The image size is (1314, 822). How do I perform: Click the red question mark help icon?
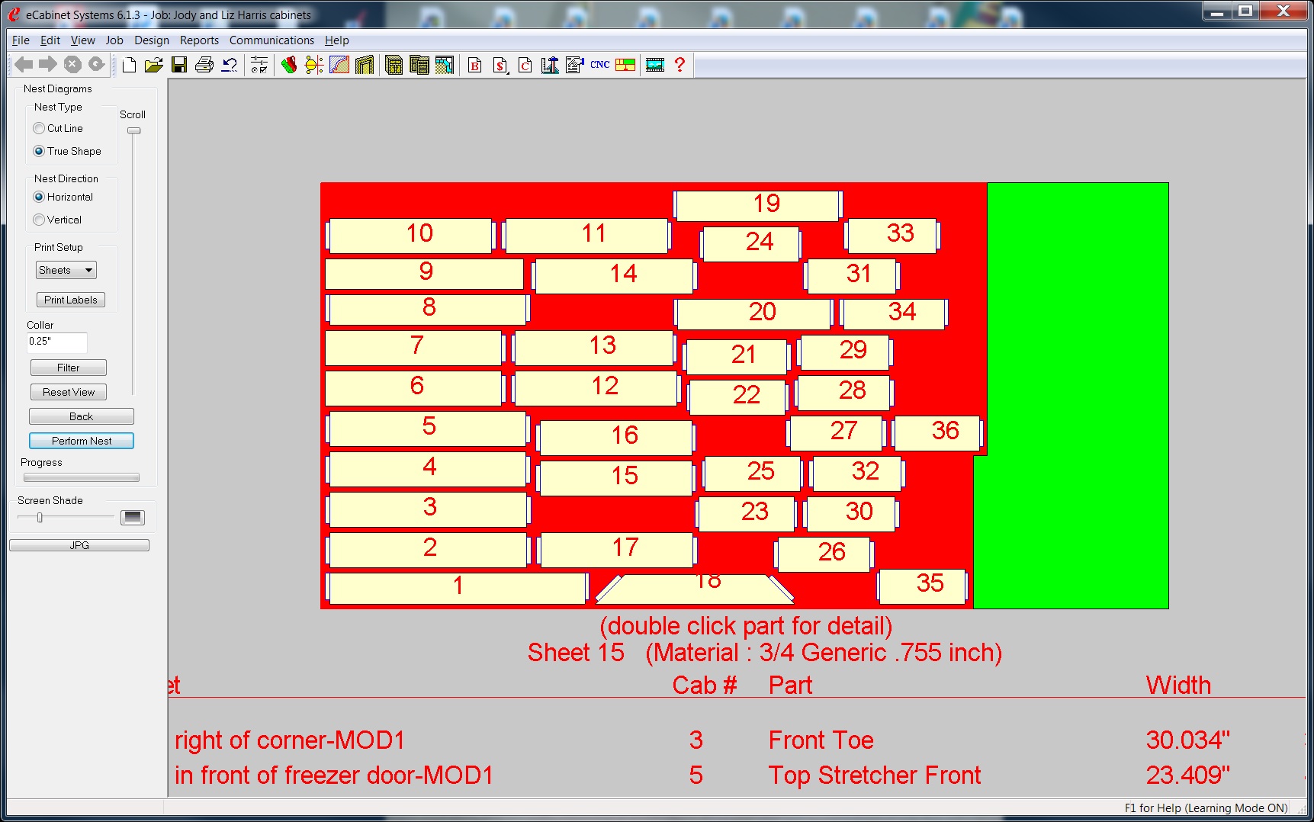[679, 66]
